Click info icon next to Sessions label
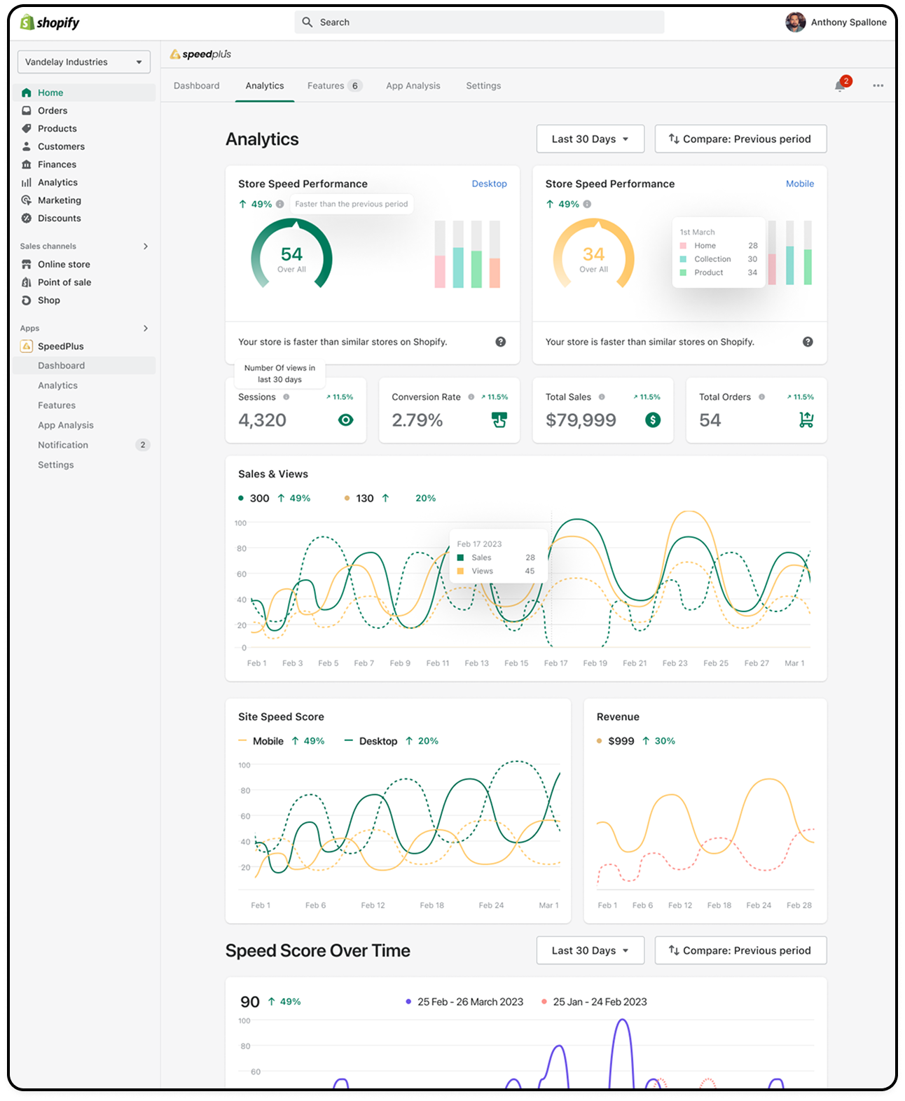 click(x=286, y=397)
